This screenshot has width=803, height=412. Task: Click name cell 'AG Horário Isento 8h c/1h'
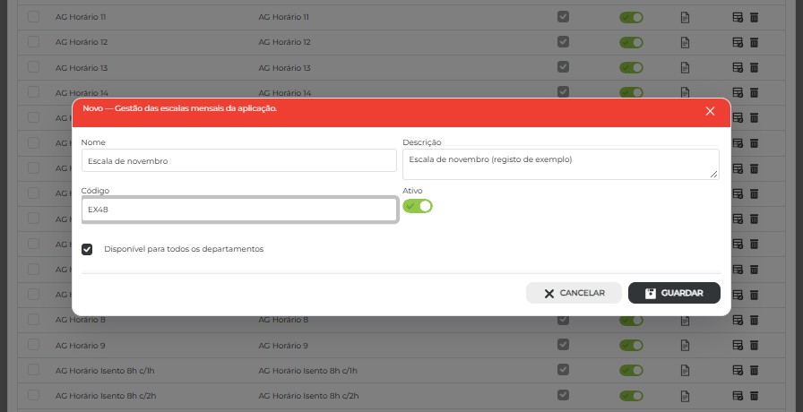(x=105, y=371)
